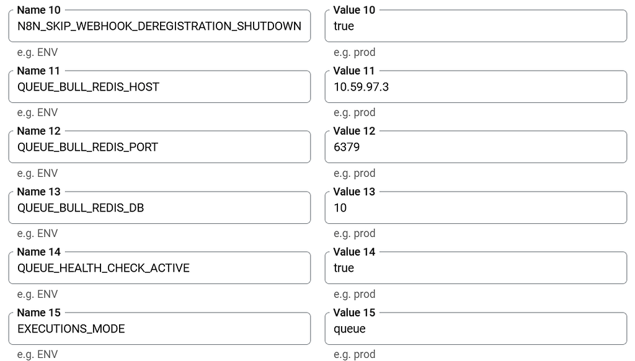Click the e.g. ENV hint under Name 11

[38, 112]
